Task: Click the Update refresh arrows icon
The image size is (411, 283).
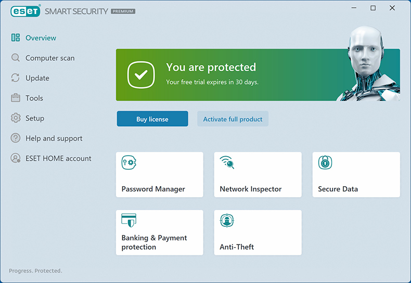Action: point(16,78)
